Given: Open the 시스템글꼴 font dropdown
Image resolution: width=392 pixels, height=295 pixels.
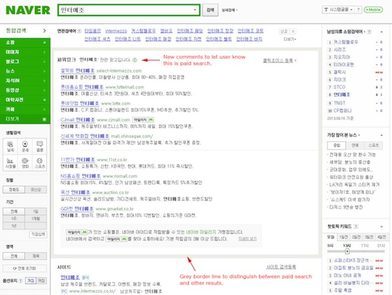Looking at the screenshot, I should coord(338,10).
